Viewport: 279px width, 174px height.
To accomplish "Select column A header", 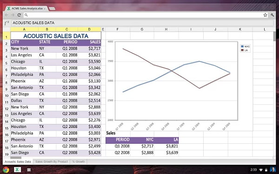I will tap(24, 29).
